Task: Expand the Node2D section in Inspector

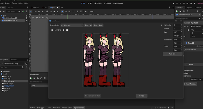Action: pos(191,43)
